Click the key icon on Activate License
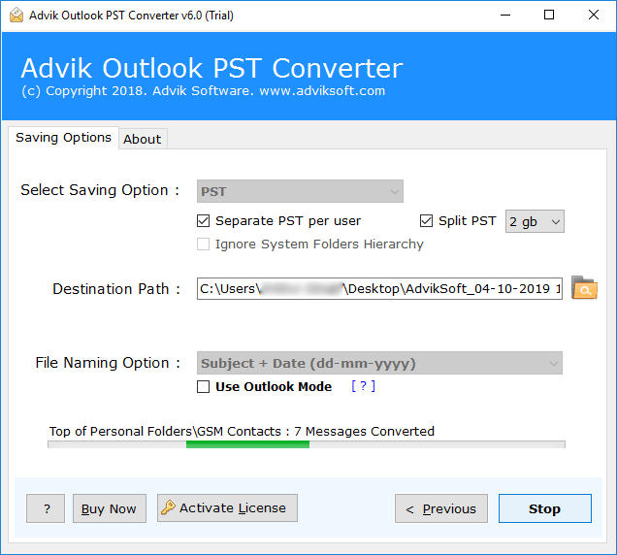 (168, 507)
